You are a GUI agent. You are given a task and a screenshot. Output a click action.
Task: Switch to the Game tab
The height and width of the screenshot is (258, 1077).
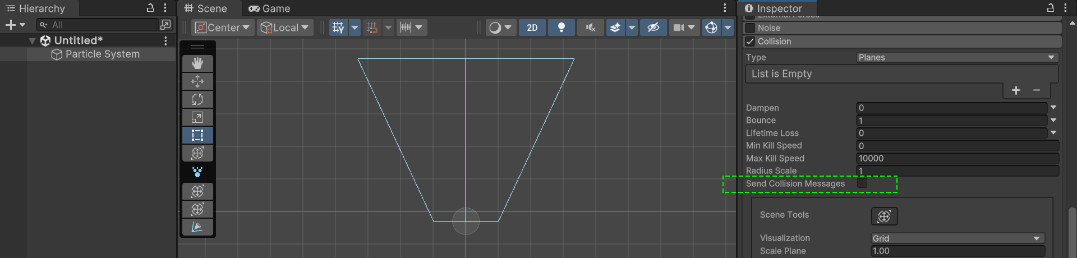[x=269, y=8]
